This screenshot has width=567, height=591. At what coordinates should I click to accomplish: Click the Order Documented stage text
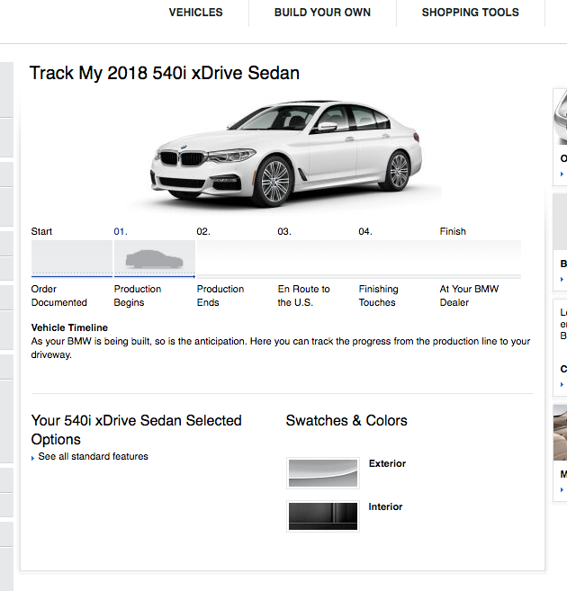(58, 296)
